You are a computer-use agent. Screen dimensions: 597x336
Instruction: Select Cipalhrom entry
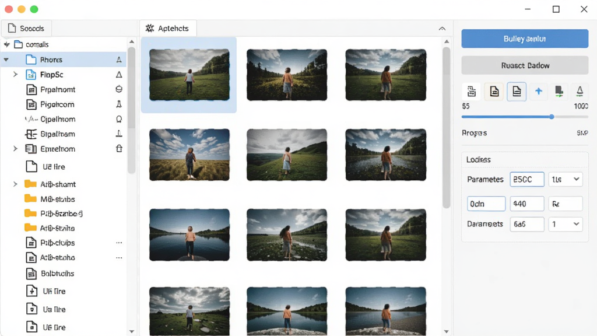[58, 119]
